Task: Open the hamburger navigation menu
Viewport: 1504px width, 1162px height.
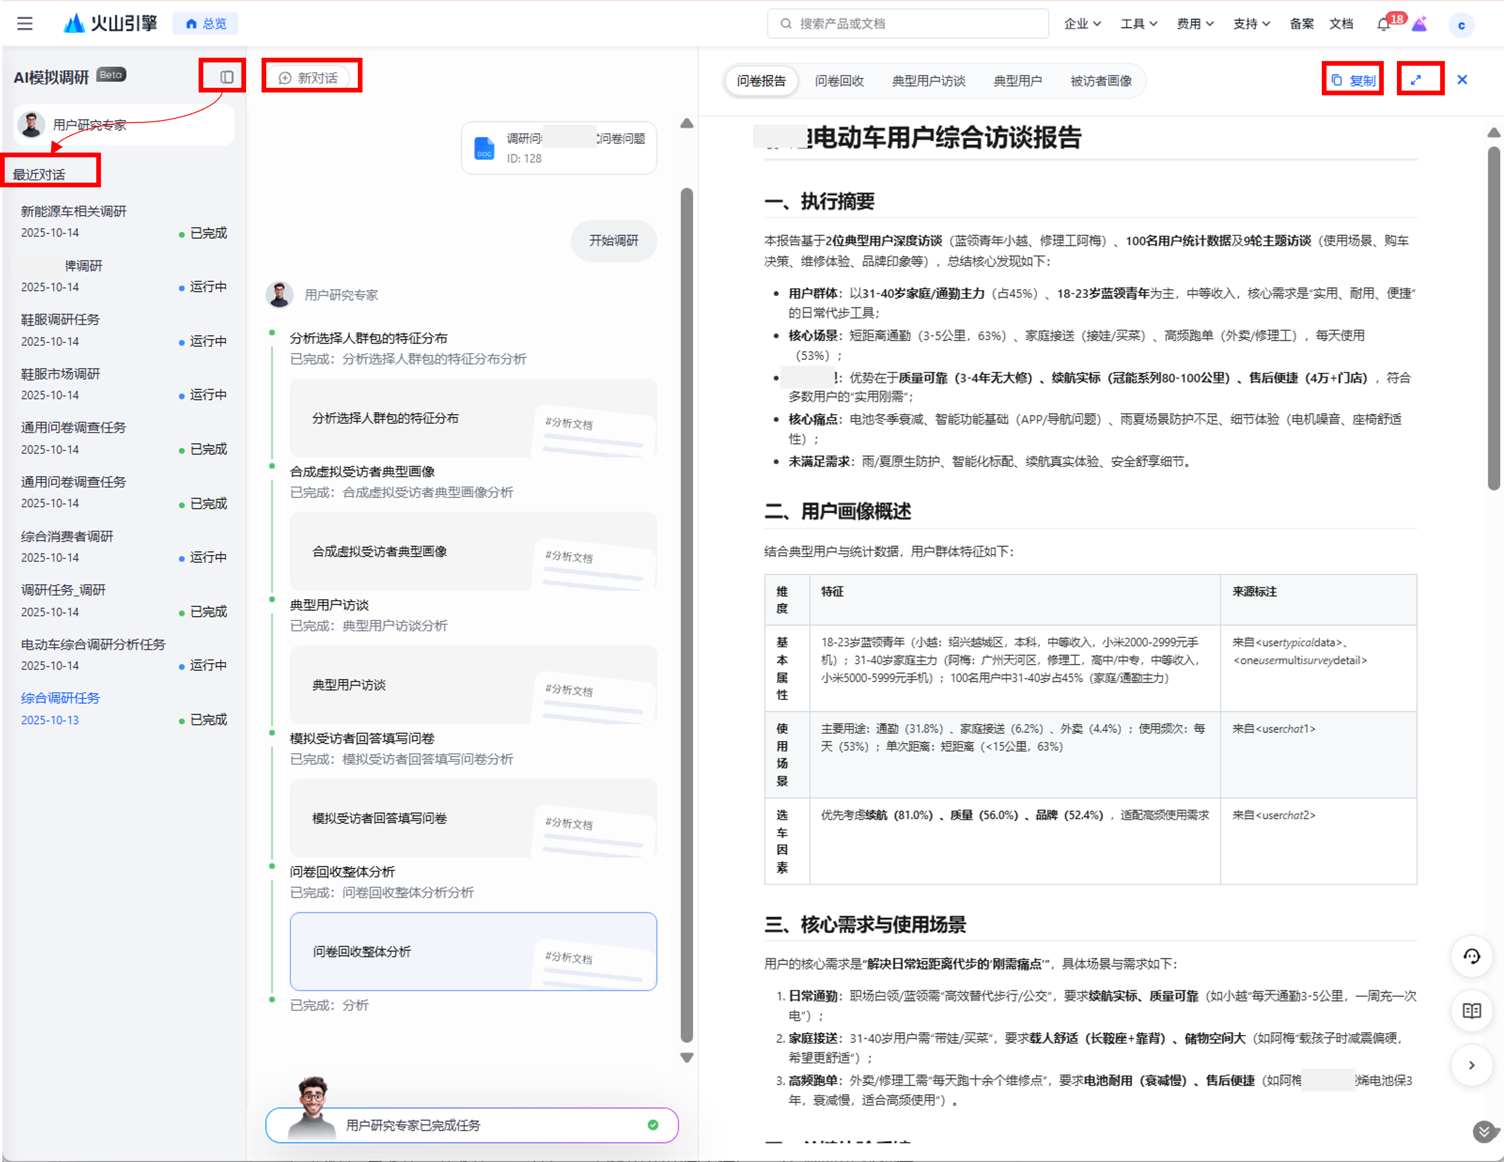Action: pyautogui.click(x=25, y=23)
